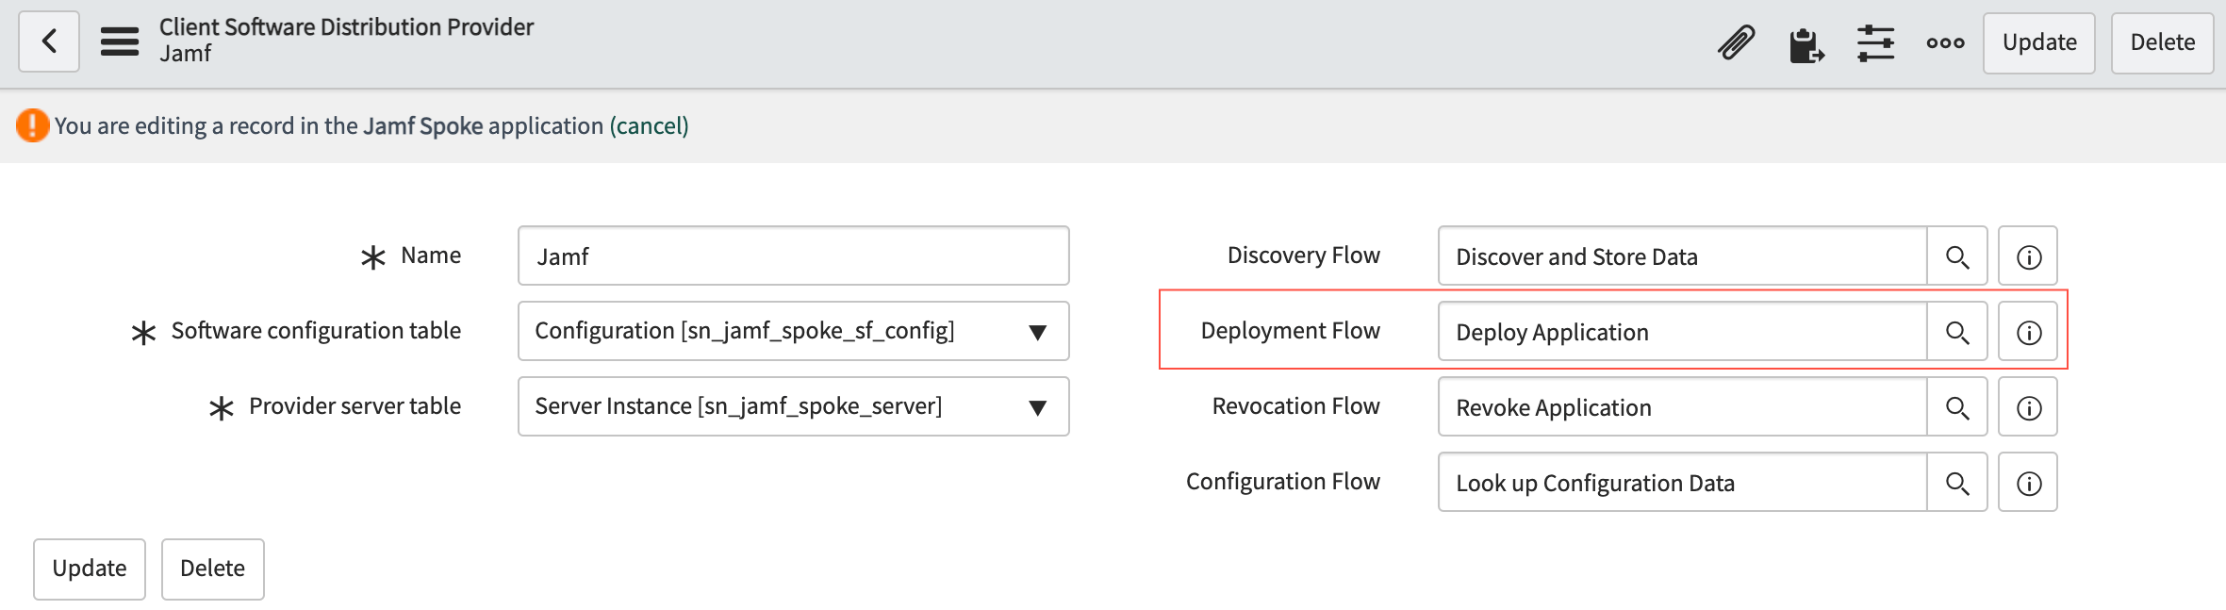This screenshot has width=2226, height=610.
Task: Look up Revocation Flow using magnifier
Action: tap(1957, 407)
